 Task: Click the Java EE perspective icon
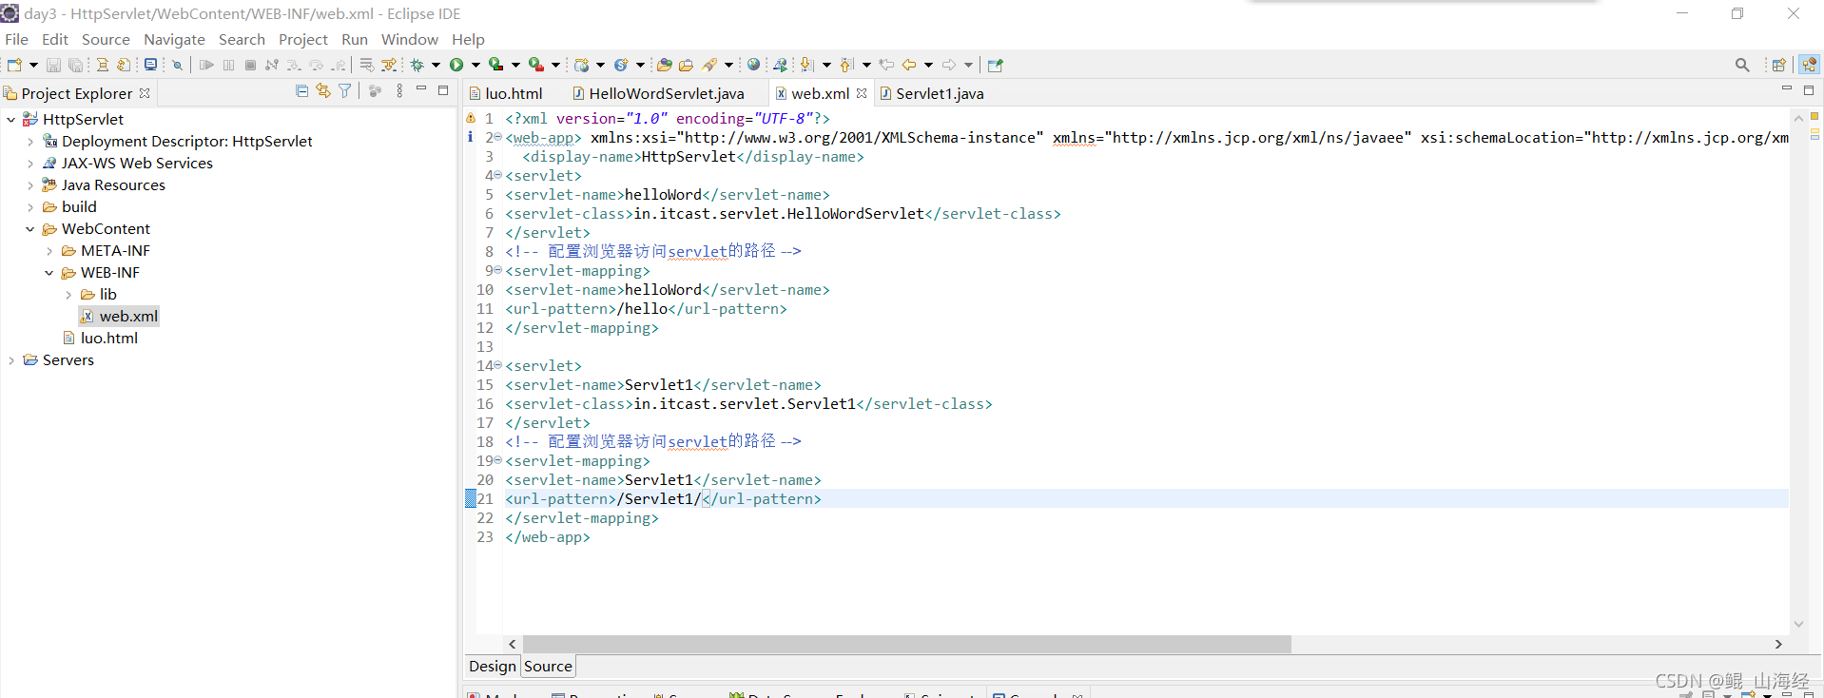pos(1809,65)
